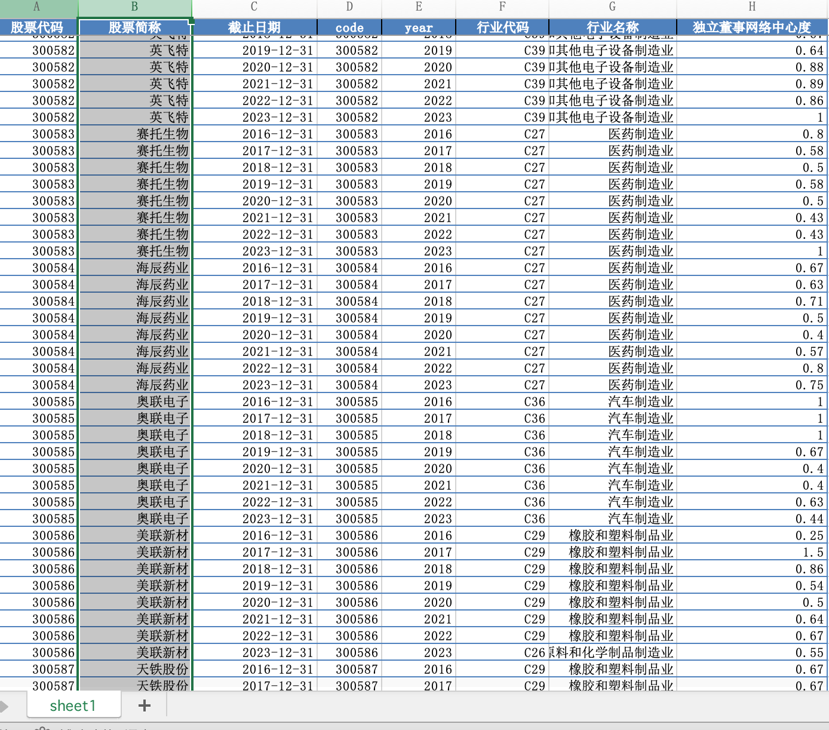Select column G by header letter

tap(612, 7)
